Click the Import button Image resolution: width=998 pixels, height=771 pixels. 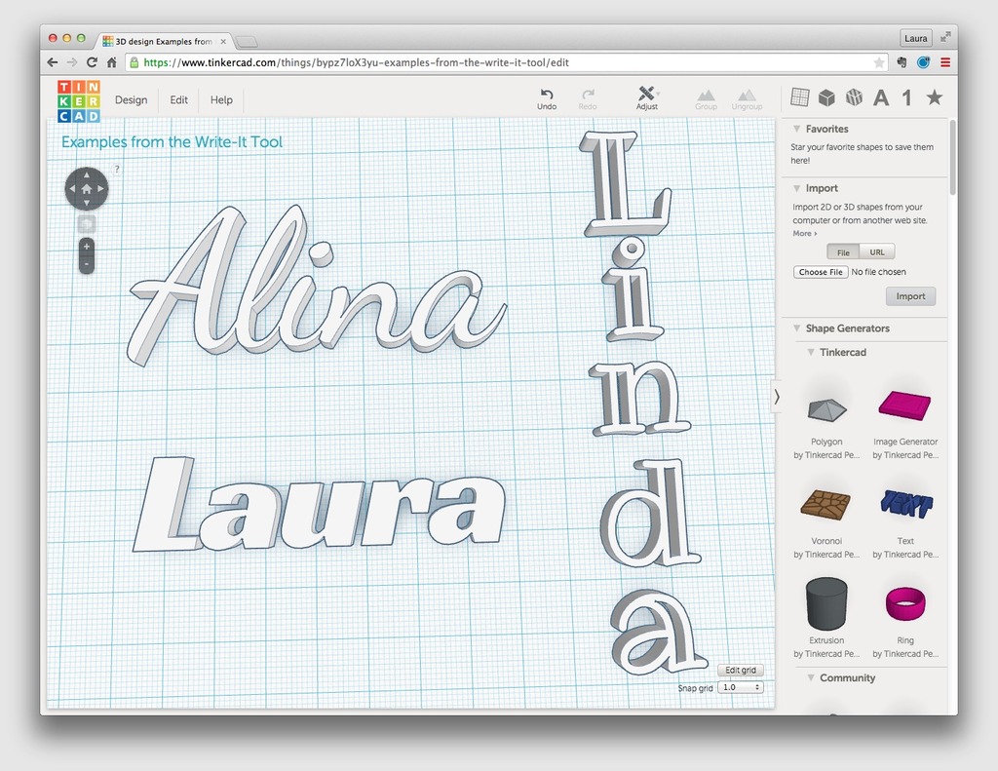pos(910,296)
